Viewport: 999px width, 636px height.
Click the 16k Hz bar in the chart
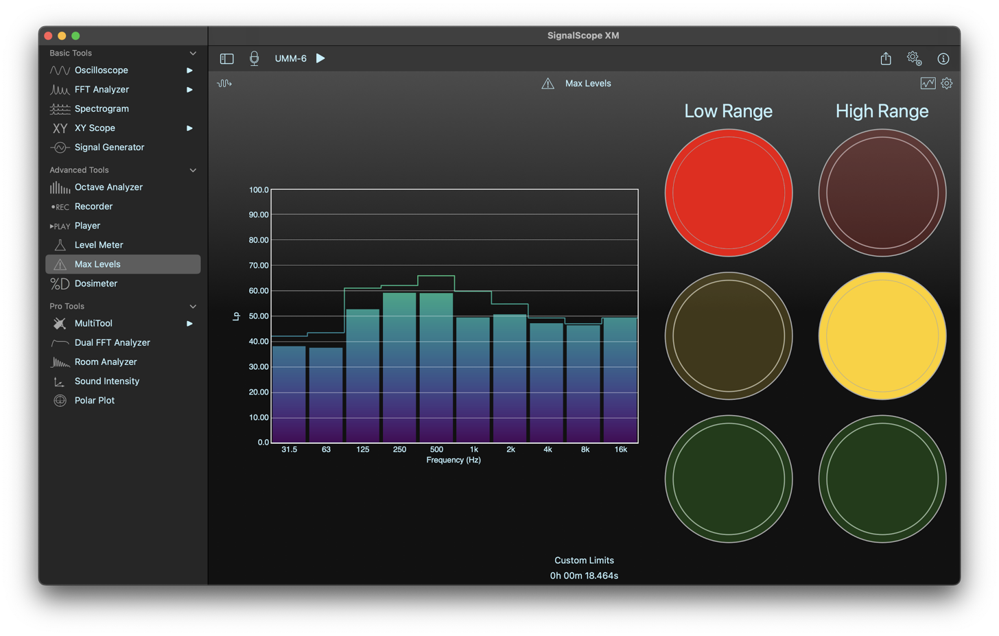pos(620,380)
